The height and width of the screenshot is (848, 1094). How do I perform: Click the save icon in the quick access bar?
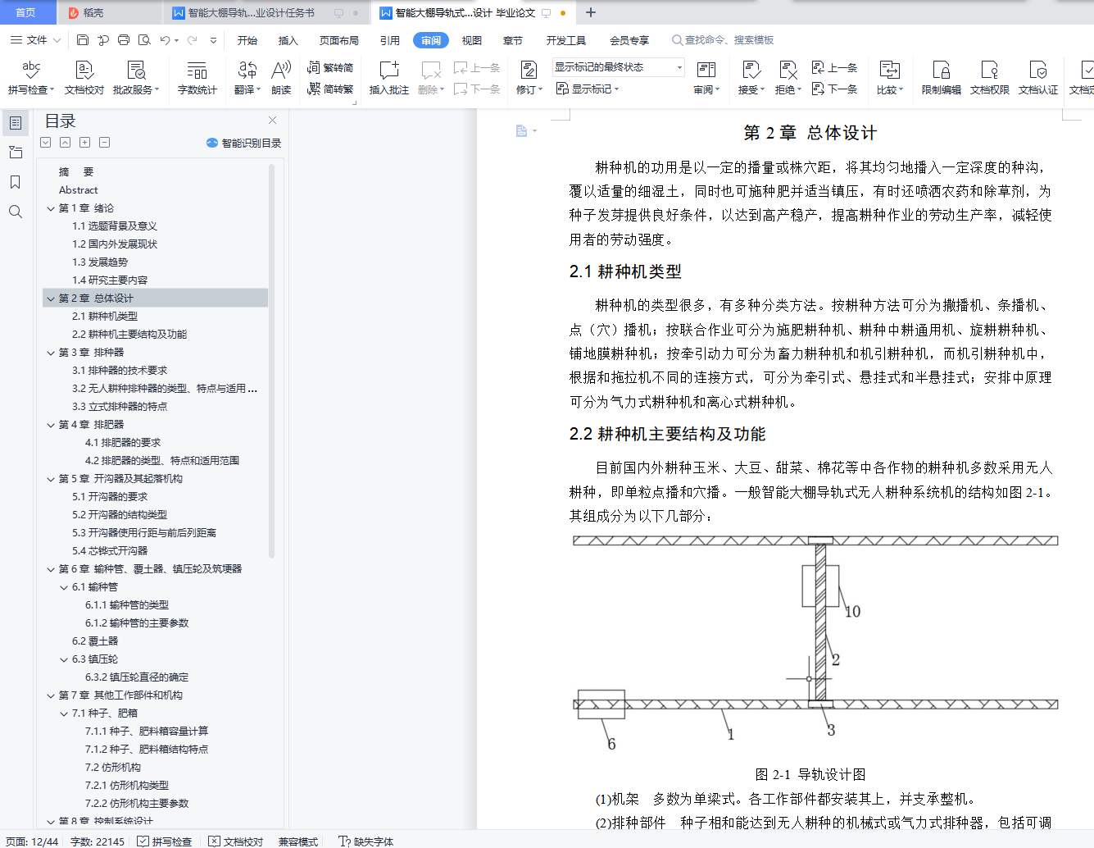pos(83,40)
